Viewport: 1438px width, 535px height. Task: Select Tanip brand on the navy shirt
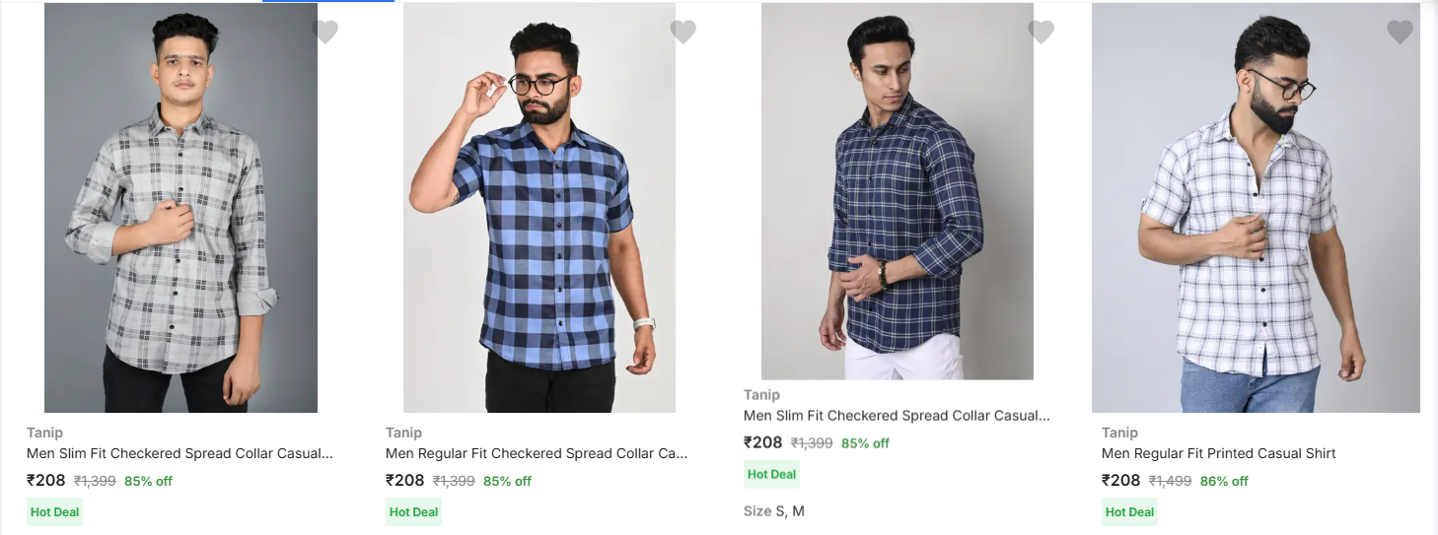[x=761, y=395]
